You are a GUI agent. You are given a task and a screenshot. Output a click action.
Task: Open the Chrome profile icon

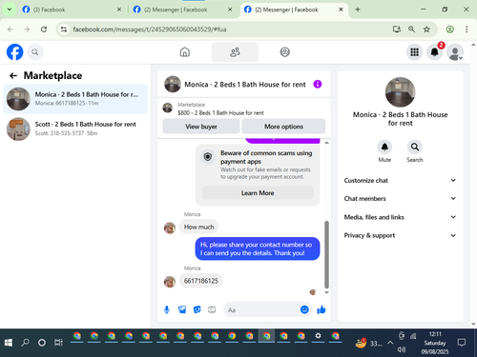449,30
